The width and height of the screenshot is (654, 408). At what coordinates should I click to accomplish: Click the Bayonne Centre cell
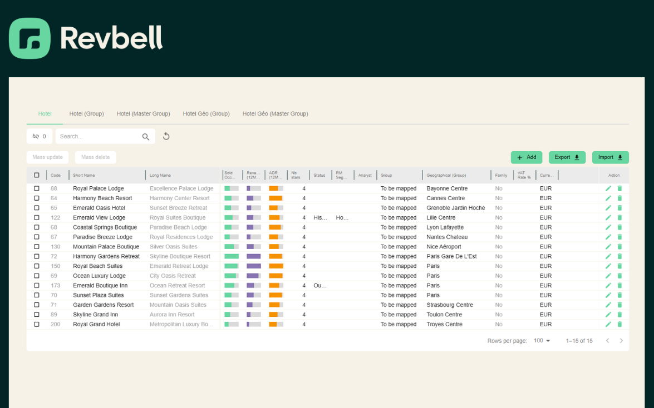[447, 188]
